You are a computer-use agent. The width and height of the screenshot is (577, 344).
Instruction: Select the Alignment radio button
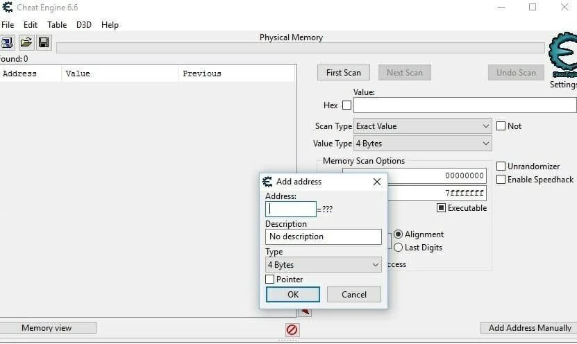pyautogui.click(x=398, y=234)
